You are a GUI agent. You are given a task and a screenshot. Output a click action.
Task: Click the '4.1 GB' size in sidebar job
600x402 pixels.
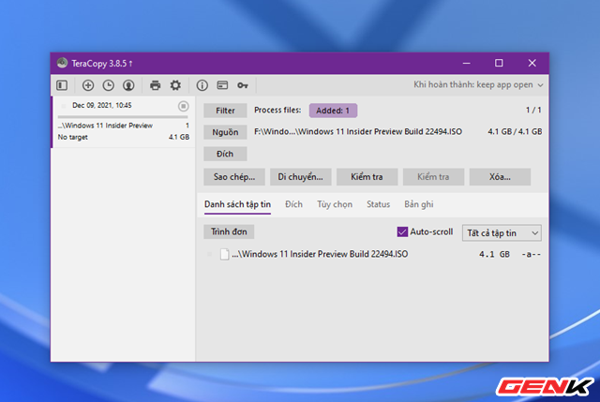tap(179, 137)
